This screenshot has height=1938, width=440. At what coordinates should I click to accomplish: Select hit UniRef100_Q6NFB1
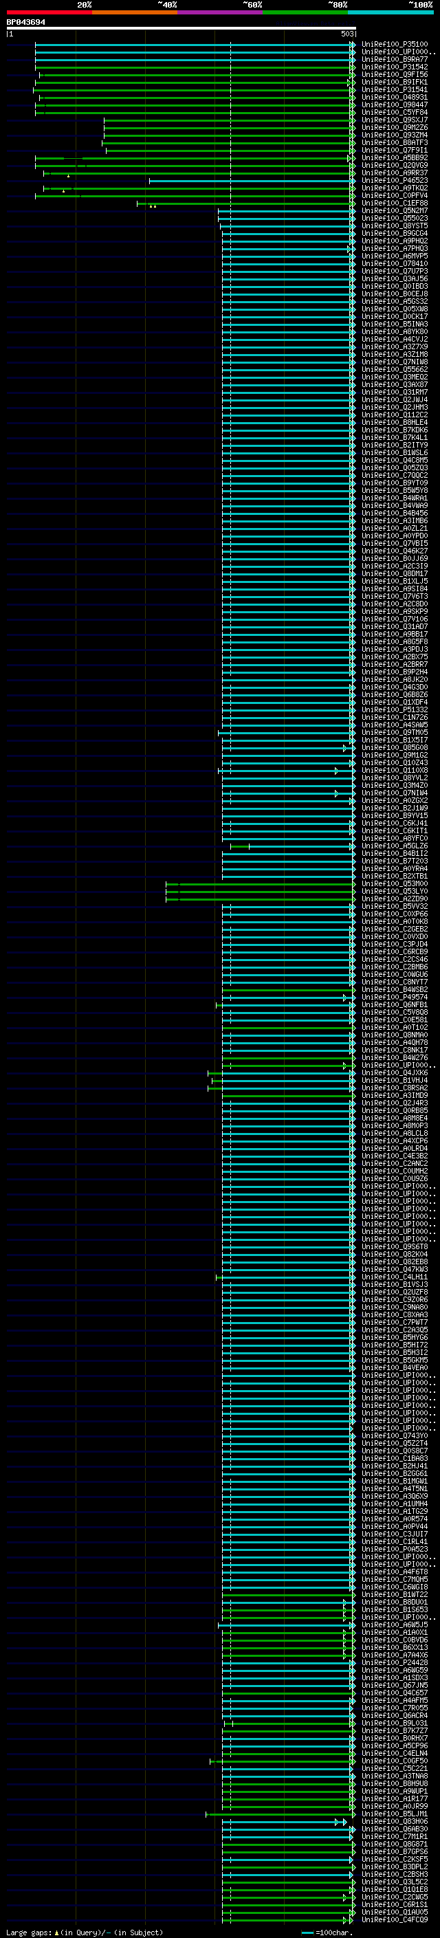[x=395, y=1004]
